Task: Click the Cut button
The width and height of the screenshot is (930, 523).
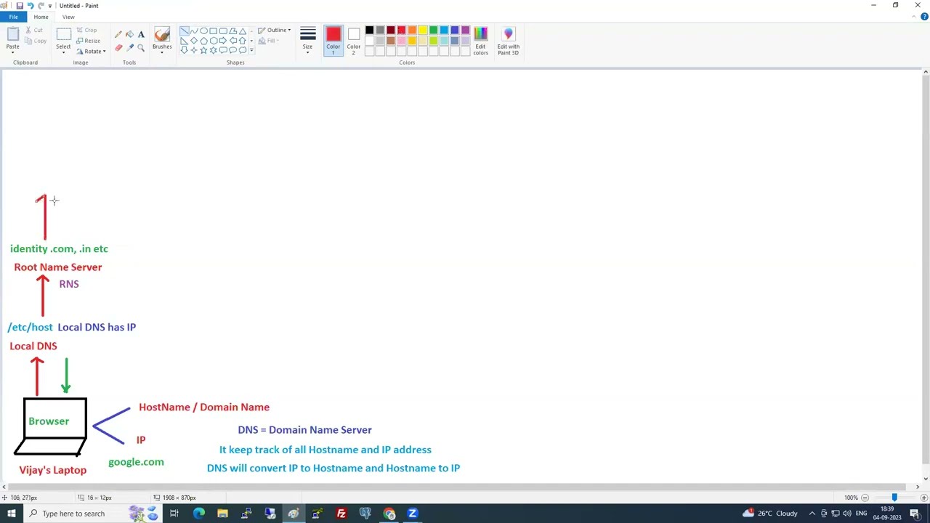Action: 34,31
